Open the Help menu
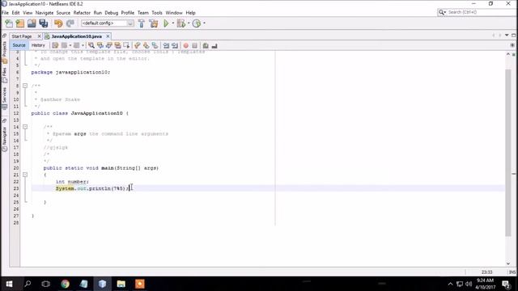 pos(190,13)
